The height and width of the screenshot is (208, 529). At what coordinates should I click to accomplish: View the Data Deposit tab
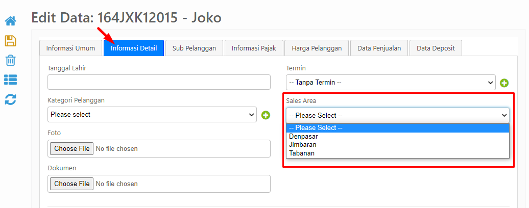click(x=436, y=48)
